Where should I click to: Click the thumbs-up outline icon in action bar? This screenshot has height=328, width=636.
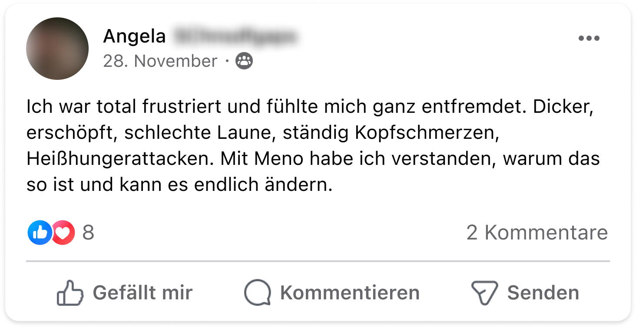70,292
